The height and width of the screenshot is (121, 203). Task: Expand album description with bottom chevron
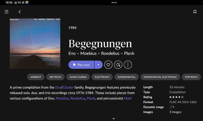pos(114,119)
